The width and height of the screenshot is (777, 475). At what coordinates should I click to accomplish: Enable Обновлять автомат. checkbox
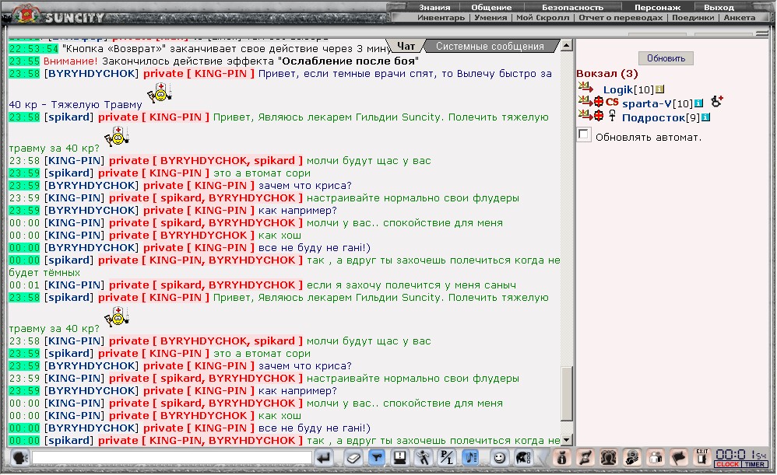584,134
